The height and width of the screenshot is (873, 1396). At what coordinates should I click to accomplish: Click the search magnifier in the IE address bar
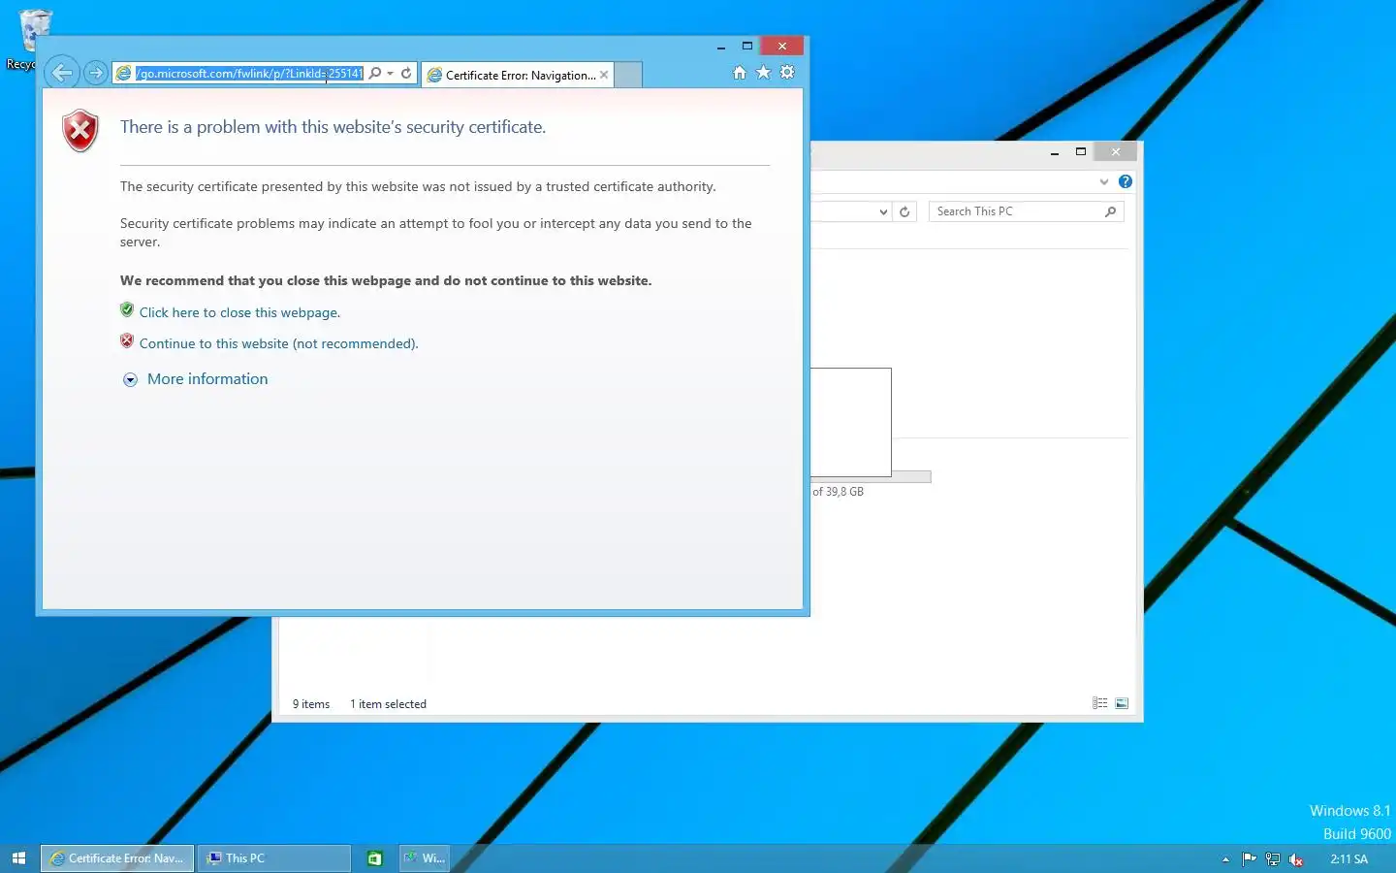375,73
